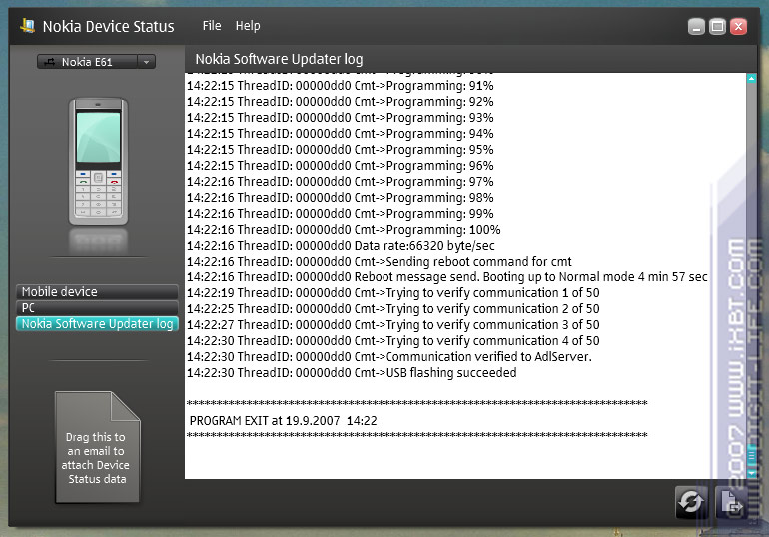Click the Programming: 97% log line
The width and height of the screenshot is (769, 537).
point(340,182)
